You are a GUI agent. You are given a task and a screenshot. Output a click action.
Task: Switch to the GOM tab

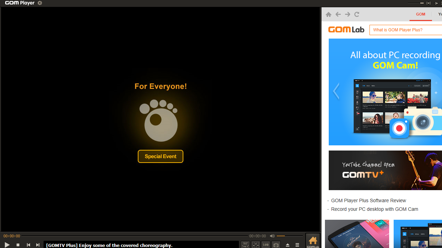click(x=421, y=14)
